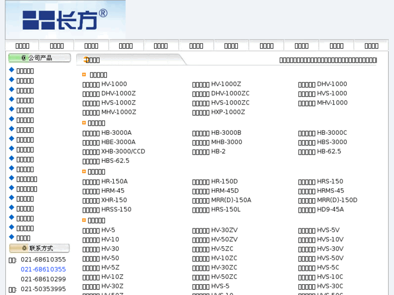Image resolution: width=394 pixels, height=295 pixels.
Task: Open product link HVS-10C
Action: click(x=321, y=277)
